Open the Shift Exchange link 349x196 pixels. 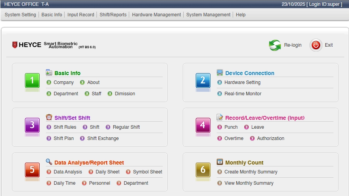coord(103,138)
